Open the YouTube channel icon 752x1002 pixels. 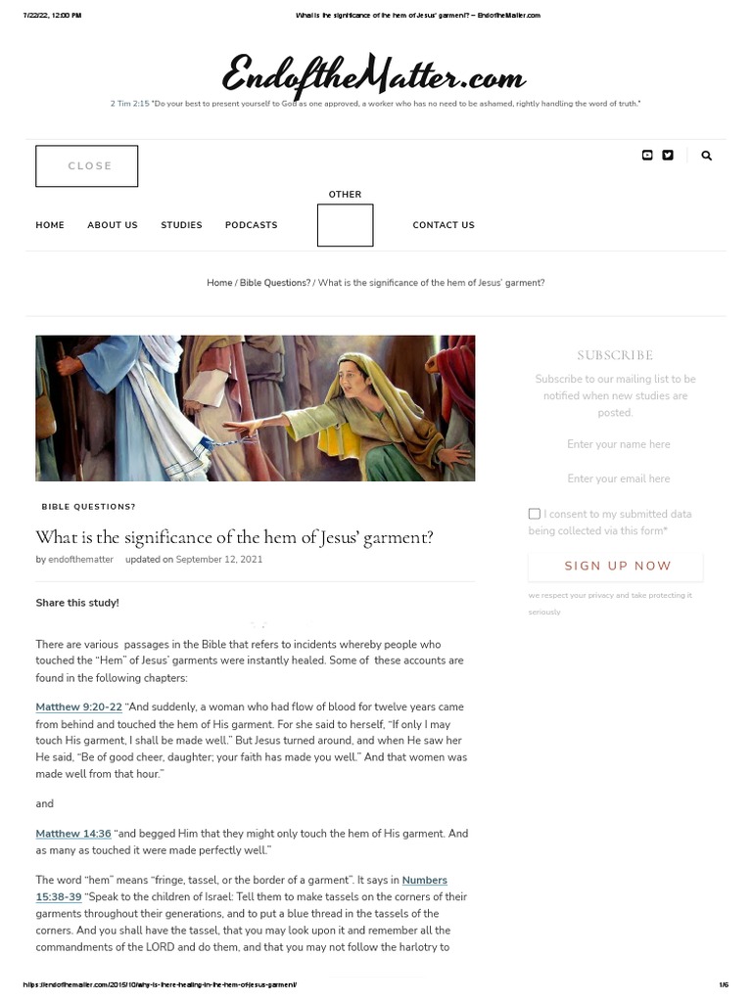(647, 156)
